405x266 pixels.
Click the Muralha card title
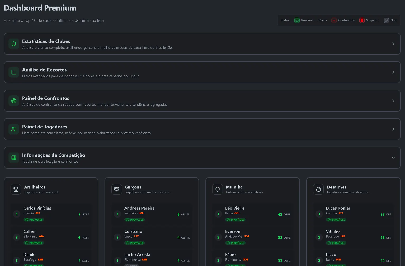click(x=234, y=187)
